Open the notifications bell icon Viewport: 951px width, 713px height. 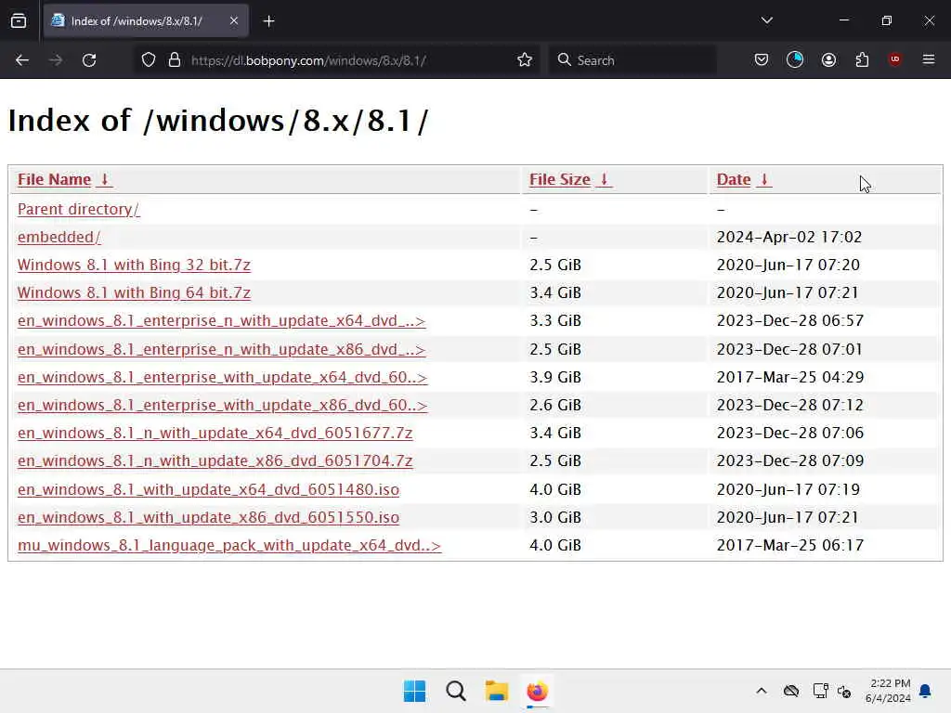[925, 691]
